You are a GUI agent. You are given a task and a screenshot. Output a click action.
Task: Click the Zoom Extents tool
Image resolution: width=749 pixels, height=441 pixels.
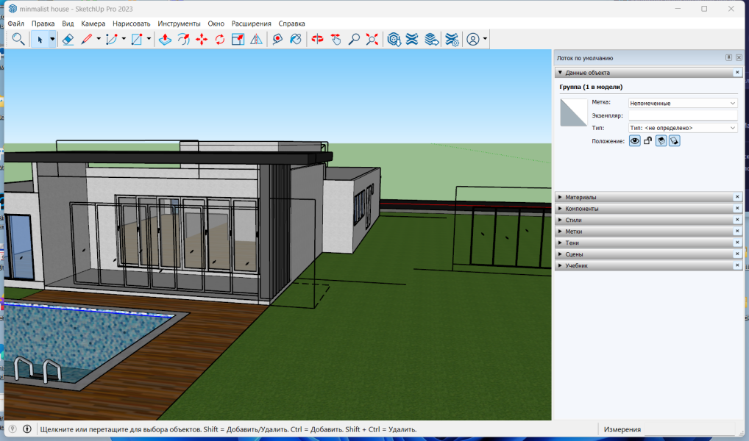pos(372,39)
